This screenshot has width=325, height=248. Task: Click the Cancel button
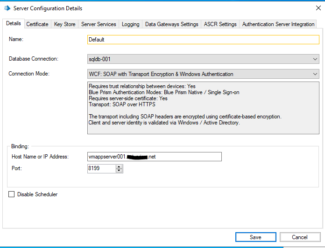tap(299, 237)
